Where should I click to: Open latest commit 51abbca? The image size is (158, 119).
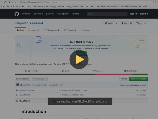tap(136, 85)
